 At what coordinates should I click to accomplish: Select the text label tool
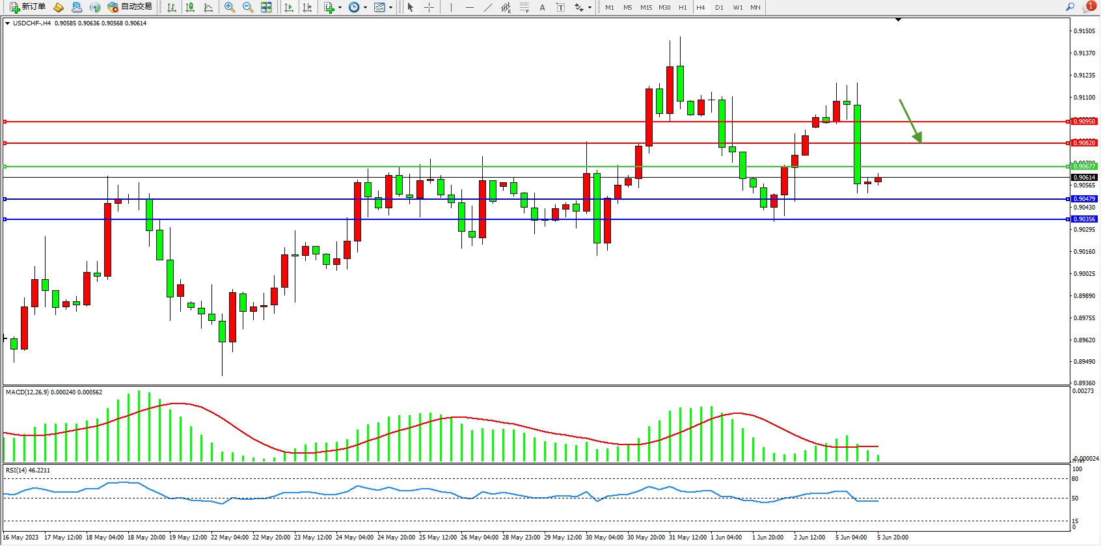[x=542, y=7]
